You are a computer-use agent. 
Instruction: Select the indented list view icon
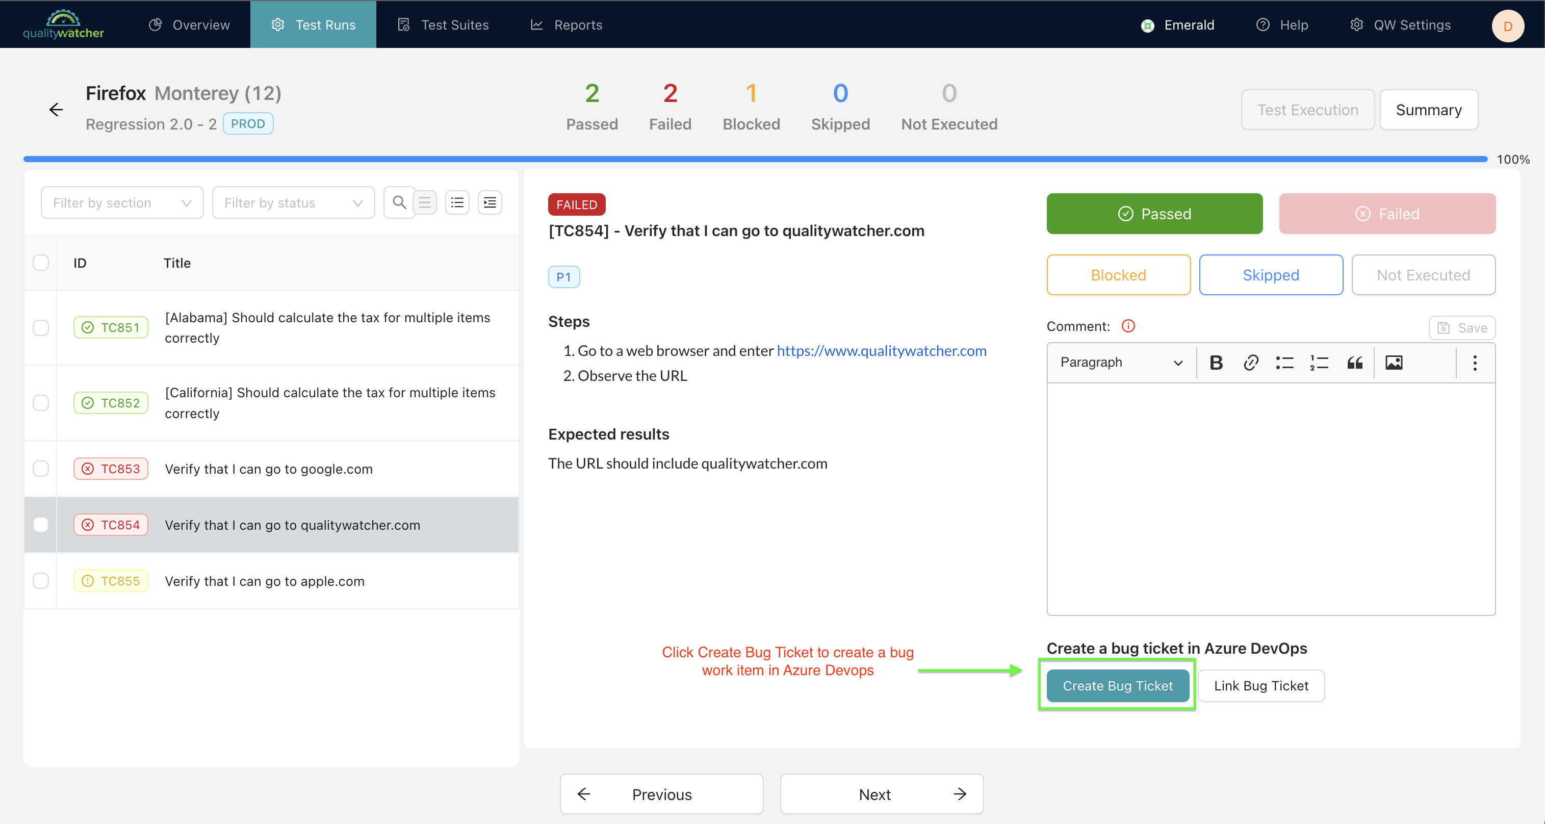pyautogui.click(x=490, y=203)
